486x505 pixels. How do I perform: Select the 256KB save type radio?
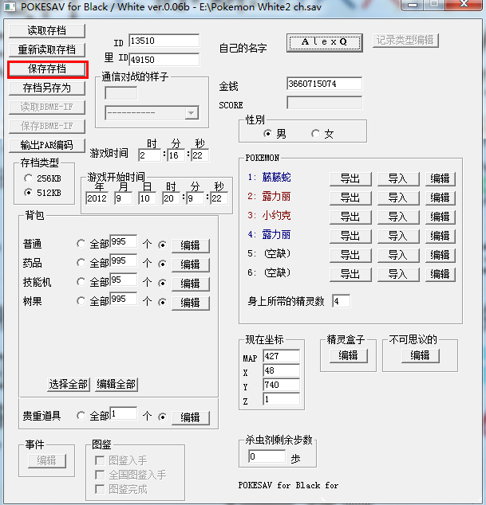[x=30, y=178]
